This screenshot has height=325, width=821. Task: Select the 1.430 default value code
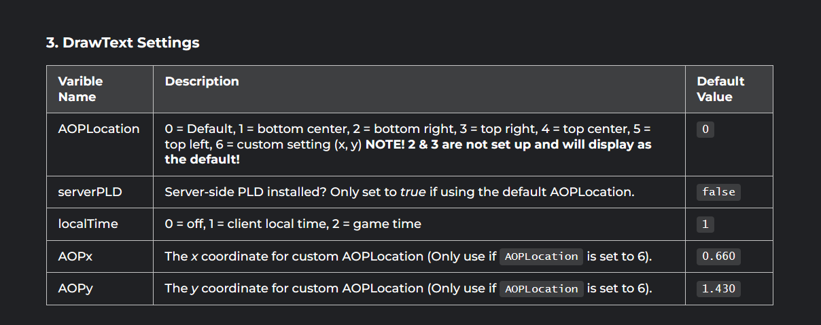[718, 288]
